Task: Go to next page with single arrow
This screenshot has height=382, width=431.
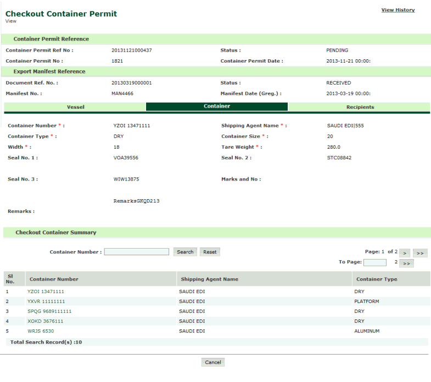Action: pos(404,252)
